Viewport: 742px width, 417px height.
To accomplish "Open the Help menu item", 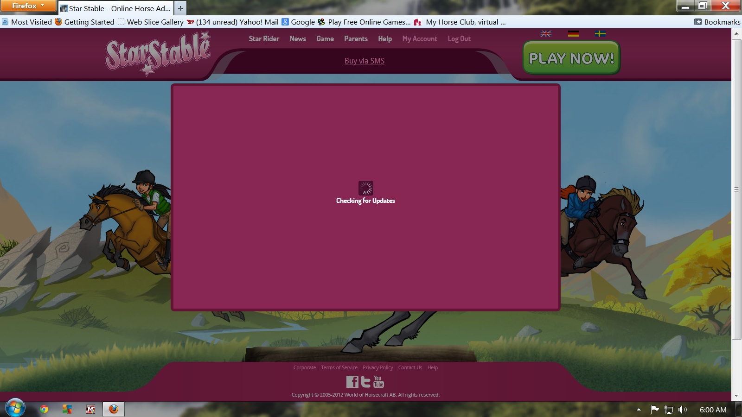I will (385, 39).
